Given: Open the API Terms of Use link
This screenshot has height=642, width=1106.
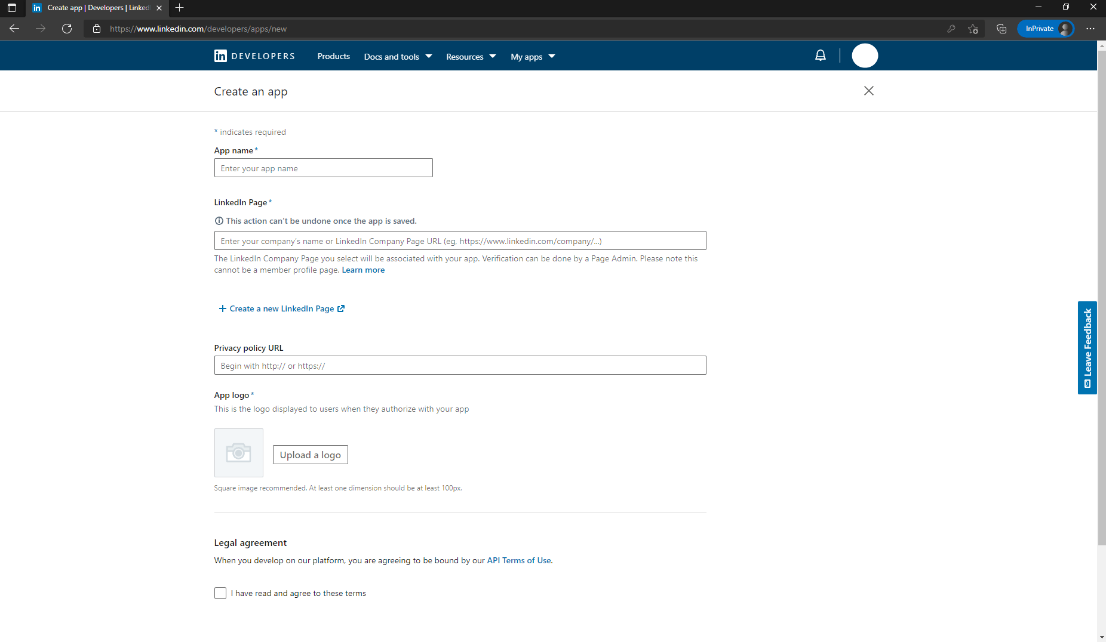Looking at the screenshot, I should (x=518, y=560).
